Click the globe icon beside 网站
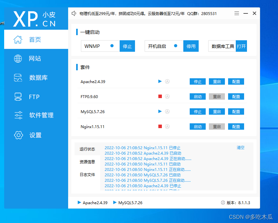Viewport: 278px width, 223px height. pyautogui.click(x=18, y=58)
